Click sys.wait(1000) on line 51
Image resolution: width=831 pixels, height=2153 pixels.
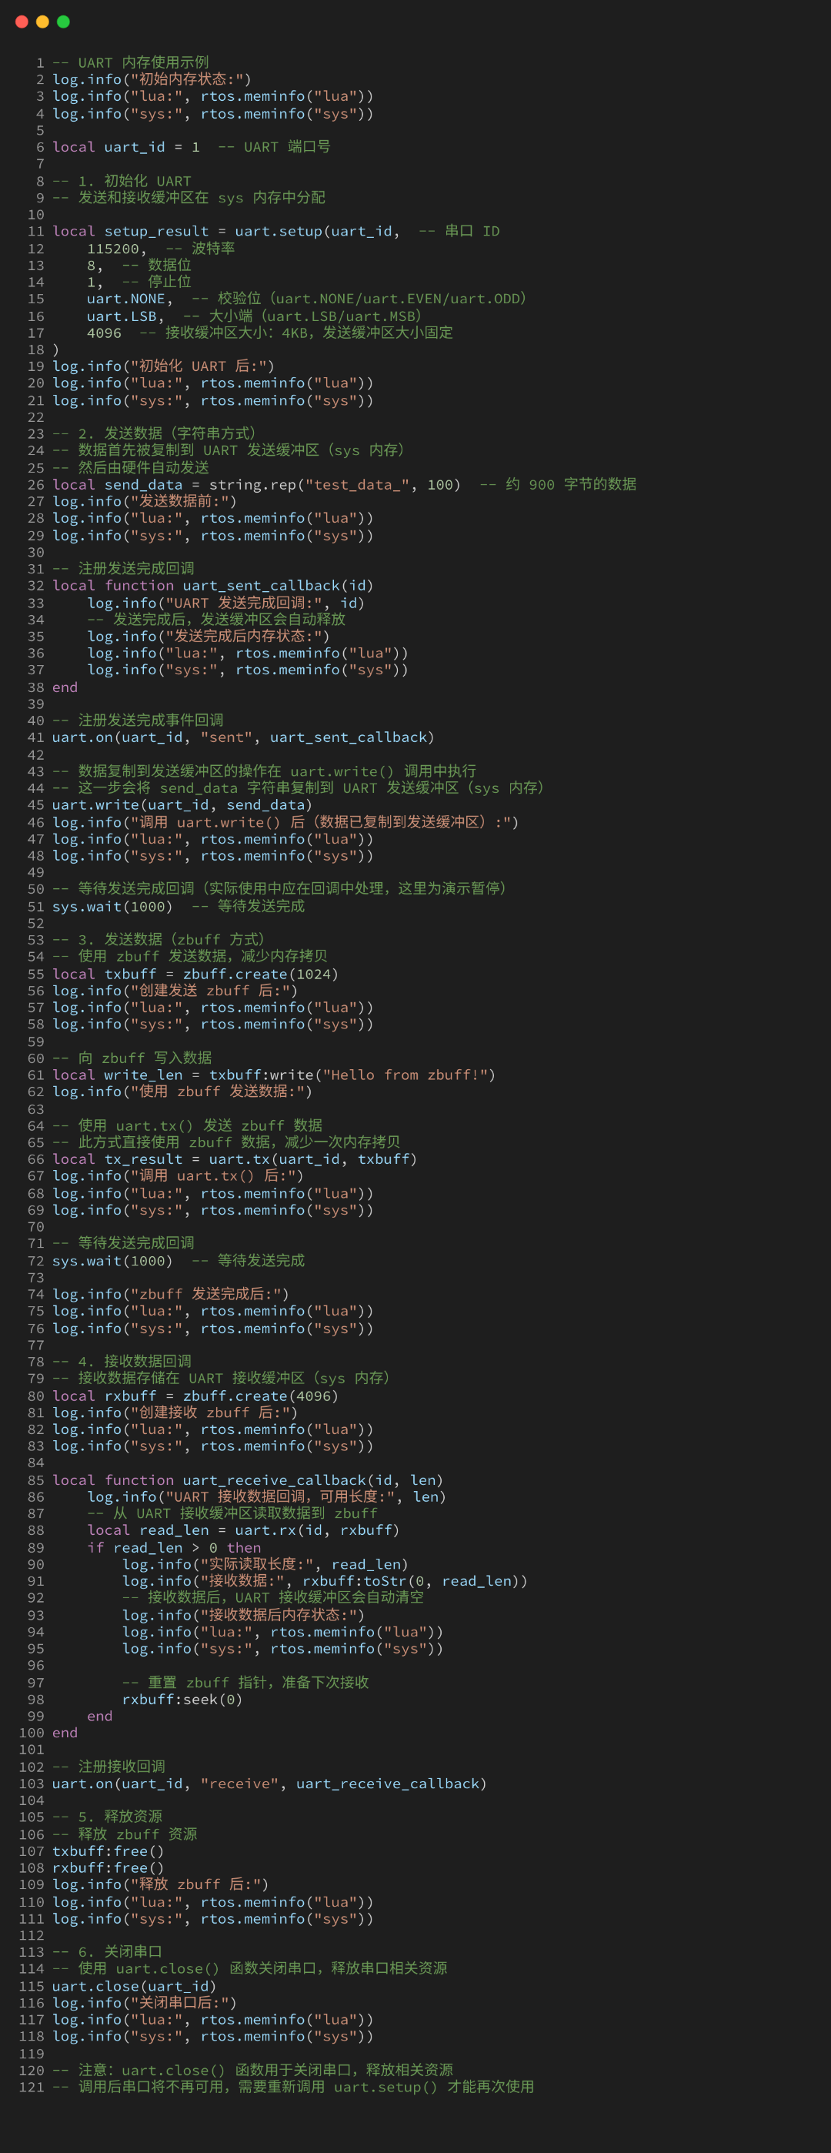[113, 906]
